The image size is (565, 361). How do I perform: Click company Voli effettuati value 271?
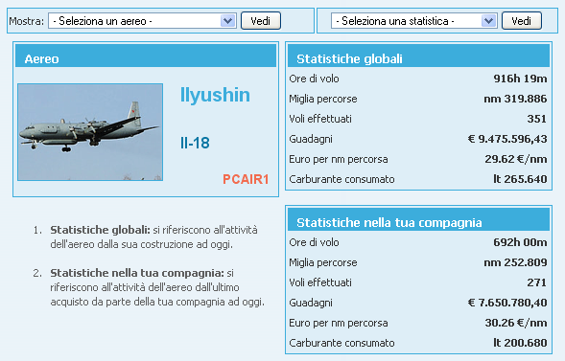tap(536, 282)
